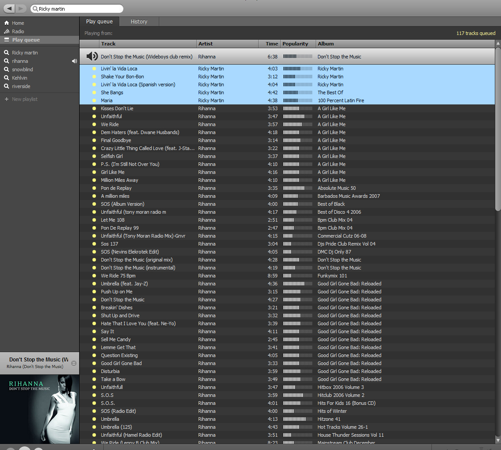The width and height of the screenshot is (501, 450).
Task: Sort by the Album column header
Action: pyautogui.click(x=405, y=44)
